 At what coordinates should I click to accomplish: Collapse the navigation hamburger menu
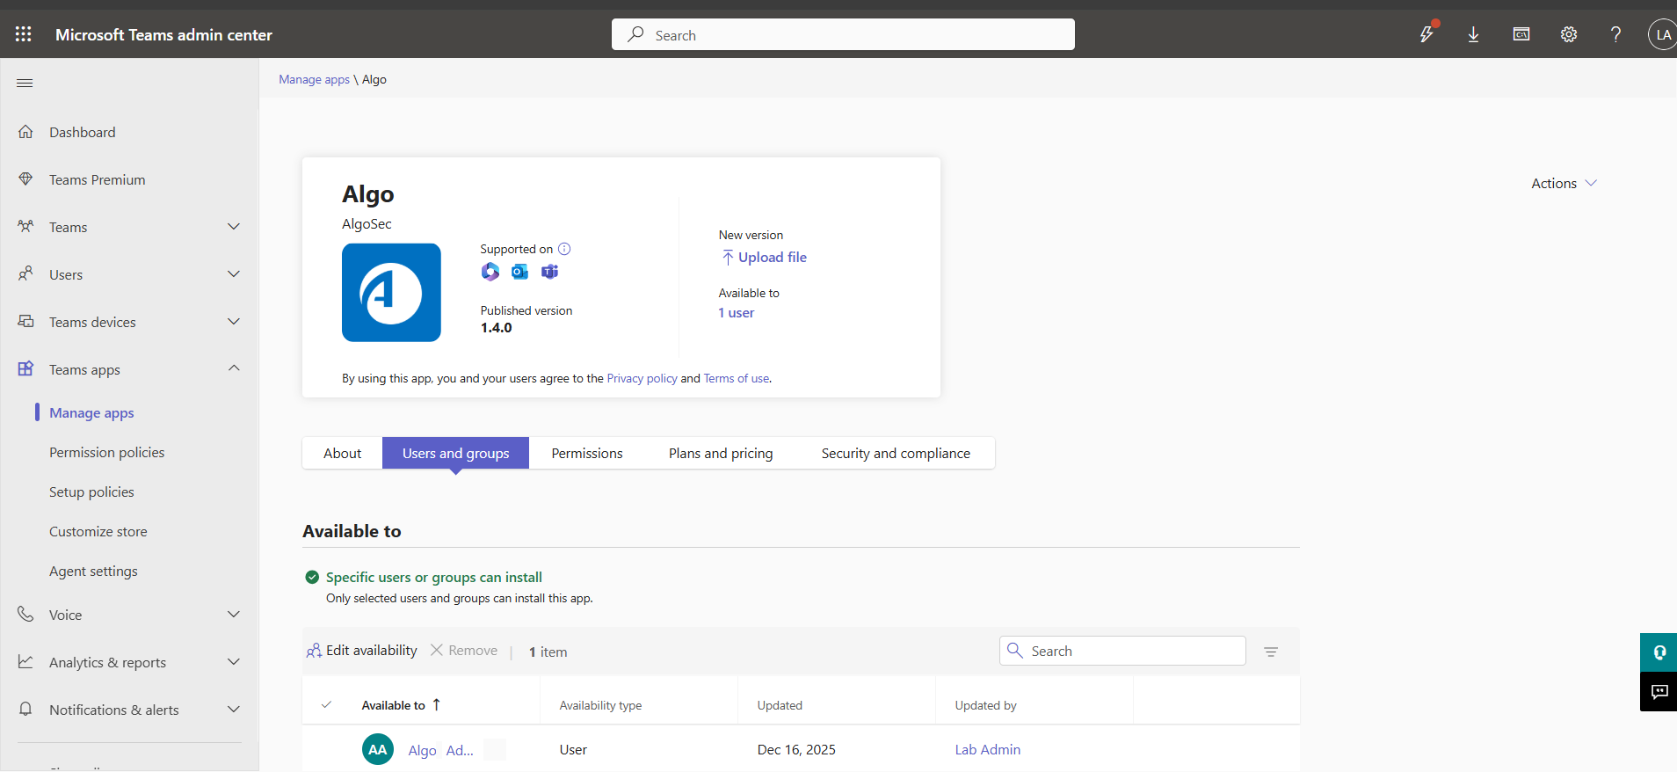tap(25, 83)
